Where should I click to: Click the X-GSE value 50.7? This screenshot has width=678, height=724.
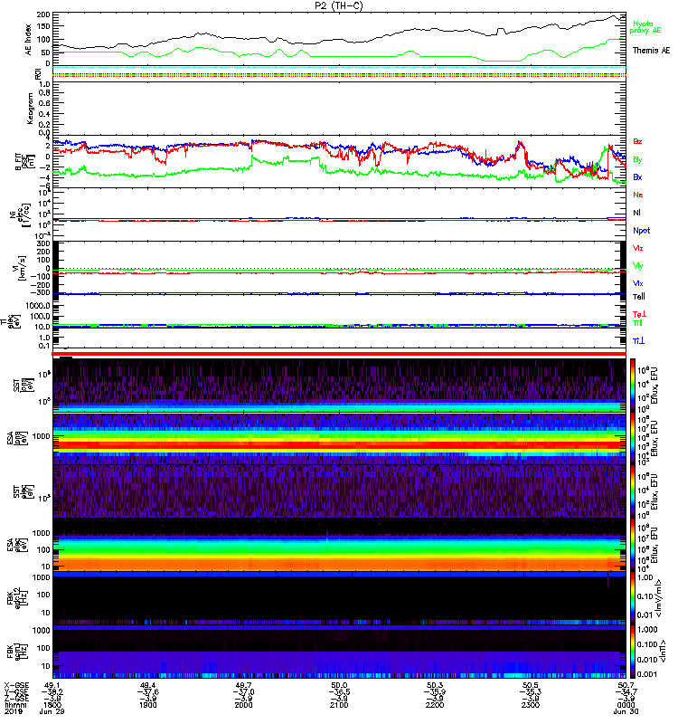pos(626,685)
